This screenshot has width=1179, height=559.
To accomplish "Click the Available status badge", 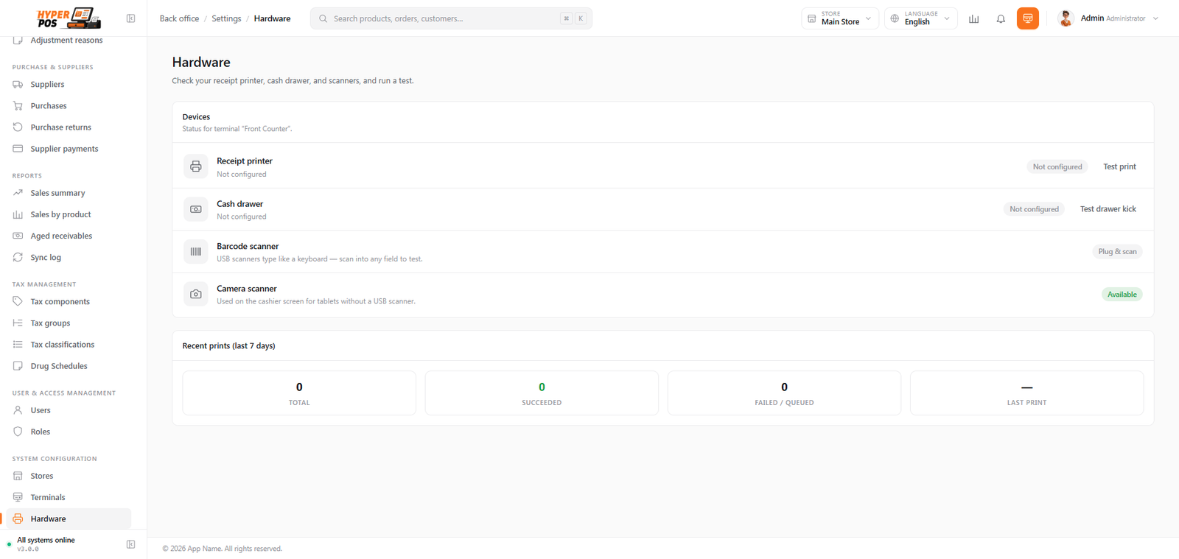I will point(1122,295).
